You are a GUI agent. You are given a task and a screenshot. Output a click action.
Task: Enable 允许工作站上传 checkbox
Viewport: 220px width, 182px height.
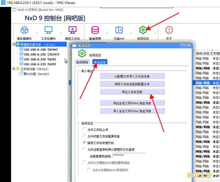[84, 129]
